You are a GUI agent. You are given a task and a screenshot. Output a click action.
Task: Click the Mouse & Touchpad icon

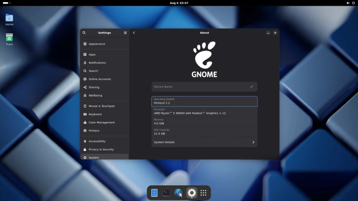point(85,106)
